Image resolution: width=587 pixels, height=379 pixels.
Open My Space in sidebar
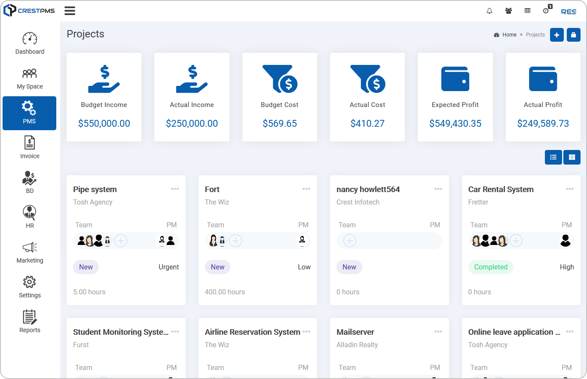click(x=30, y=78)
